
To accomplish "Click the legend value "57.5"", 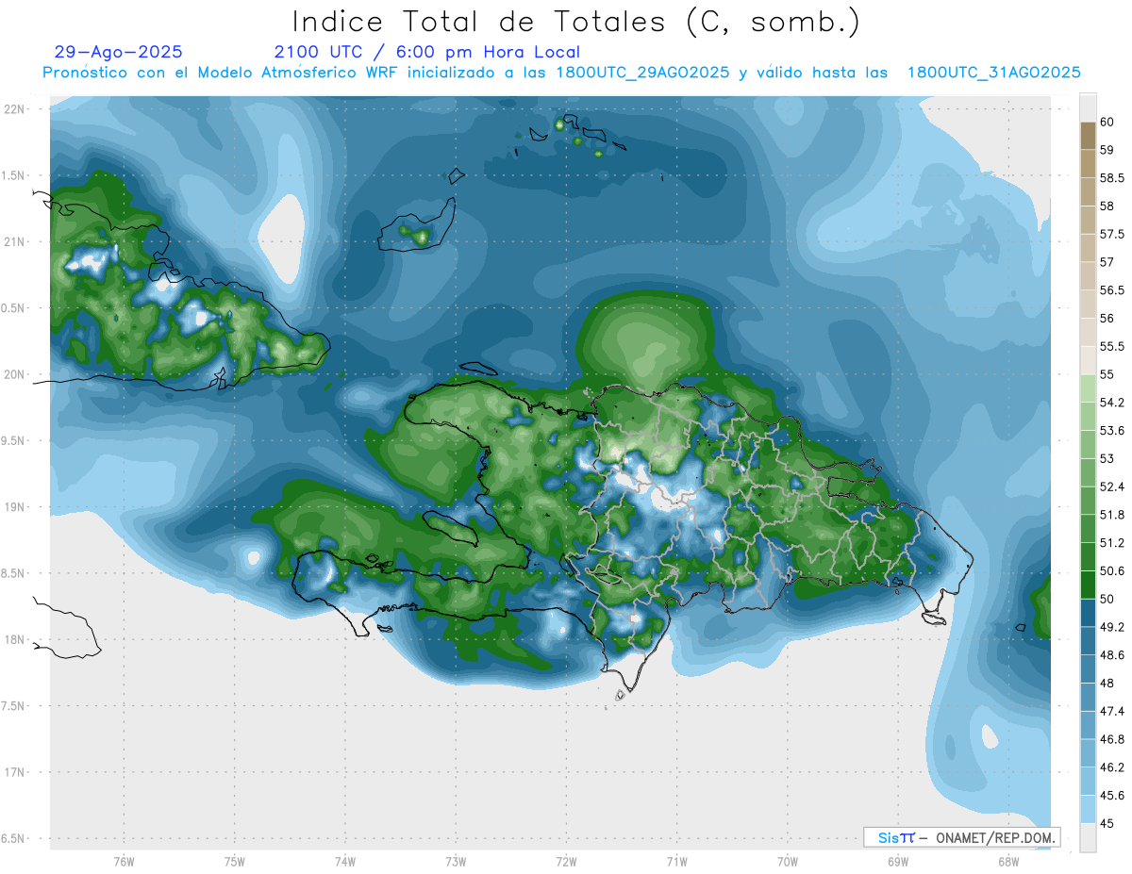I will coord(1112,234).
